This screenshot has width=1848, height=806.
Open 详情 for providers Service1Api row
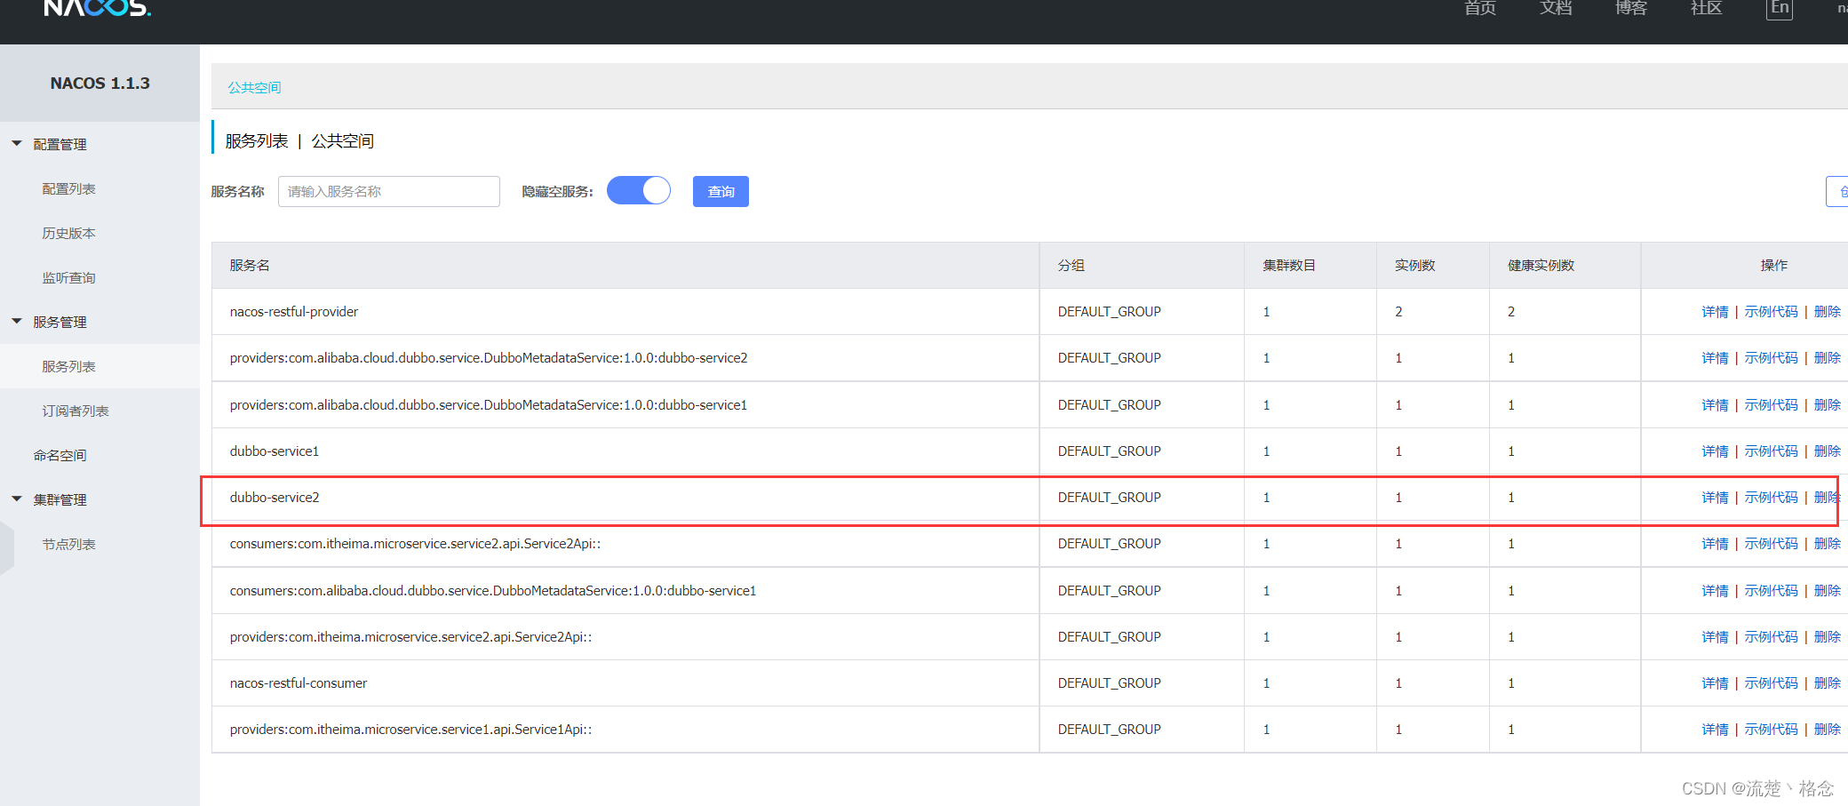(1715, 730)
